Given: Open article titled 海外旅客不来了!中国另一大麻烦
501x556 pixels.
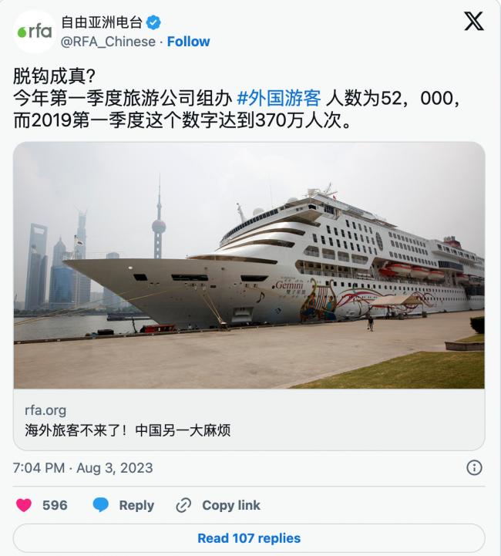Looking at the screenshot, I should pyautogui.click(x=127, y=430).
